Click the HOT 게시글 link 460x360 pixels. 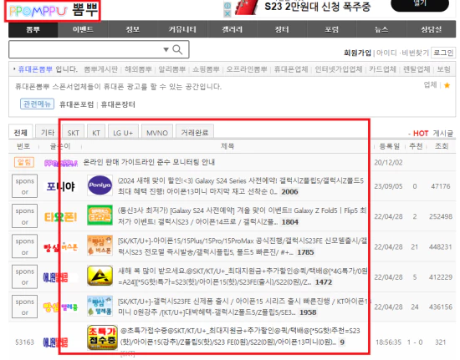point(433,134)
